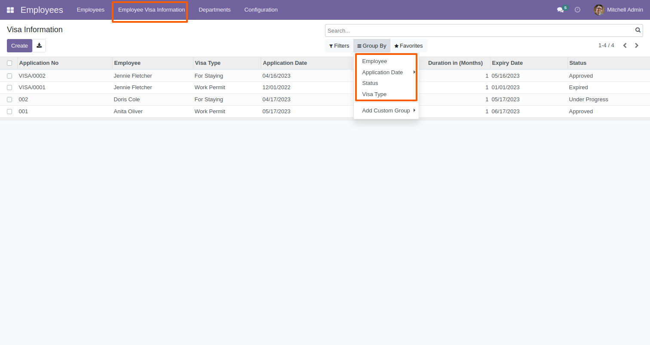Image resolution: width=650 pixels, height=345 pixels.
Task: Group records by Employee
Action: click(x=386, y=61)
